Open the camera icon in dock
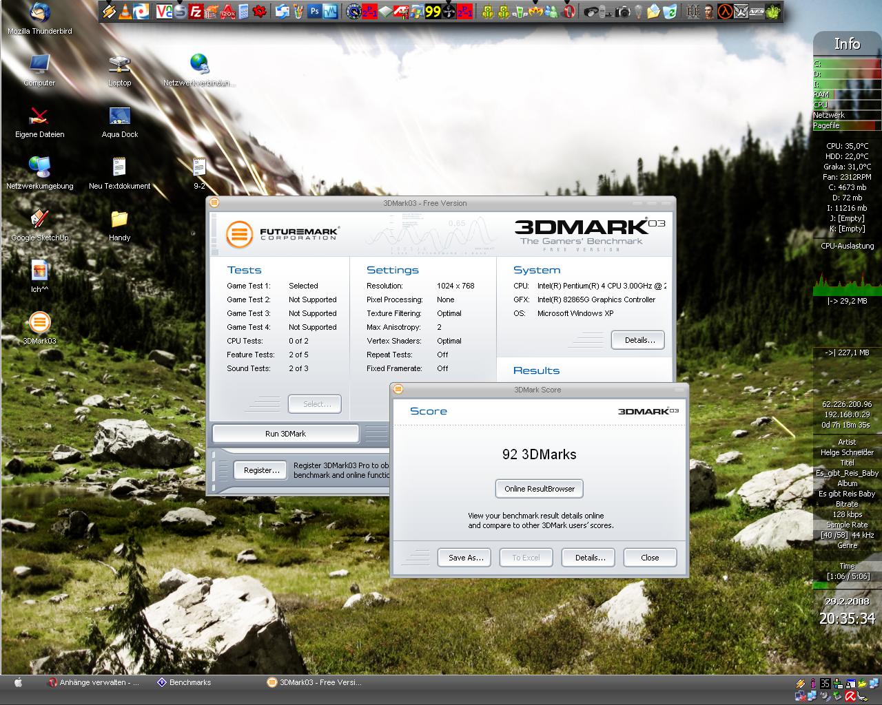The height and width of the screenshot is (705, 882). (623, 11)
